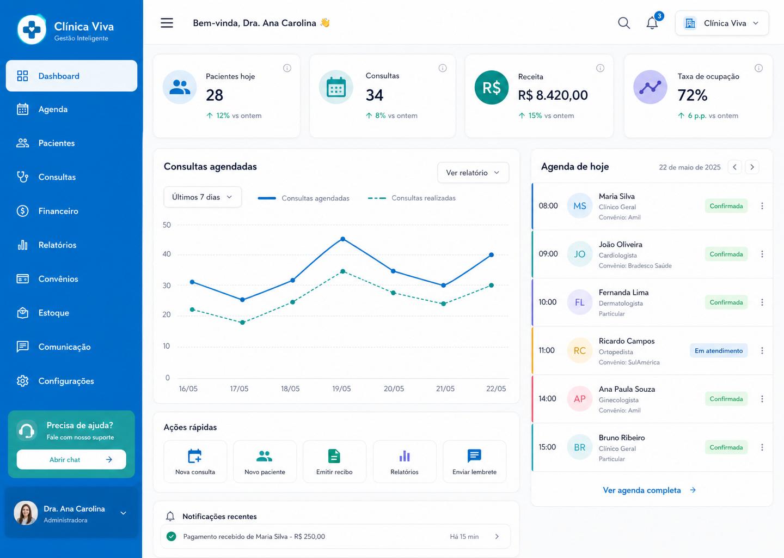Open options menu for Ana Paula Souza appointment
Image resolution: width=784 pixels, height=558 pixels.
(762, 399)
